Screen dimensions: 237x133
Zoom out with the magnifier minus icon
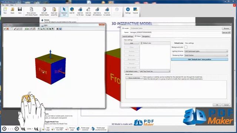click(x=36, y=129)
